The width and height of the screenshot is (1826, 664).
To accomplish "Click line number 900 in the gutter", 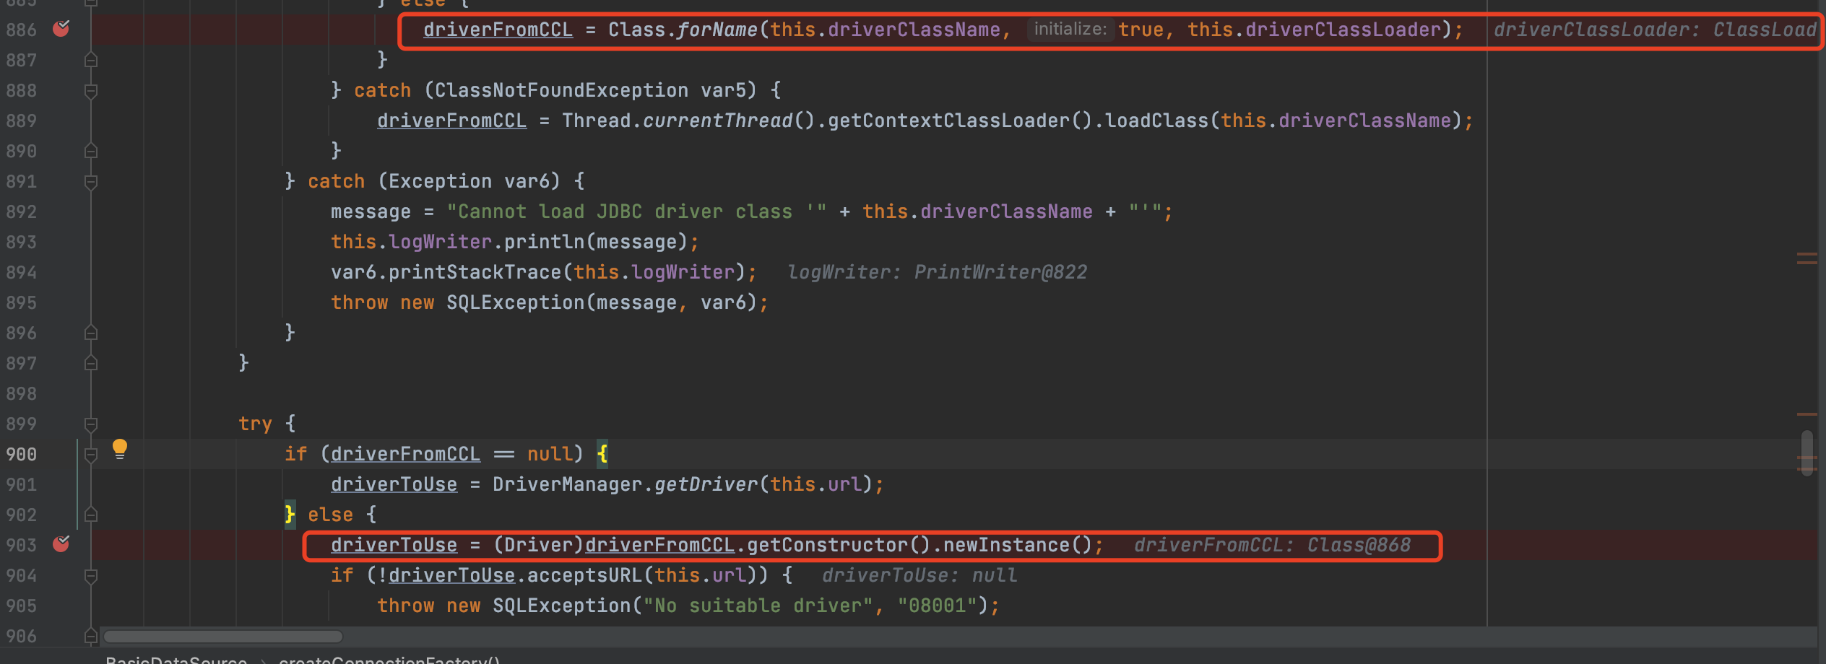I will [22, 454].
